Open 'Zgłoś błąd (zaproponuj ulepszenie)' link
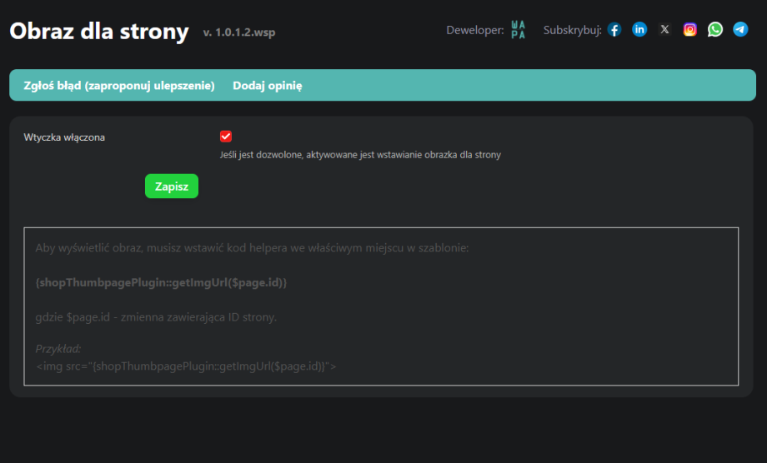767x463 pixels. pos(119,86)
